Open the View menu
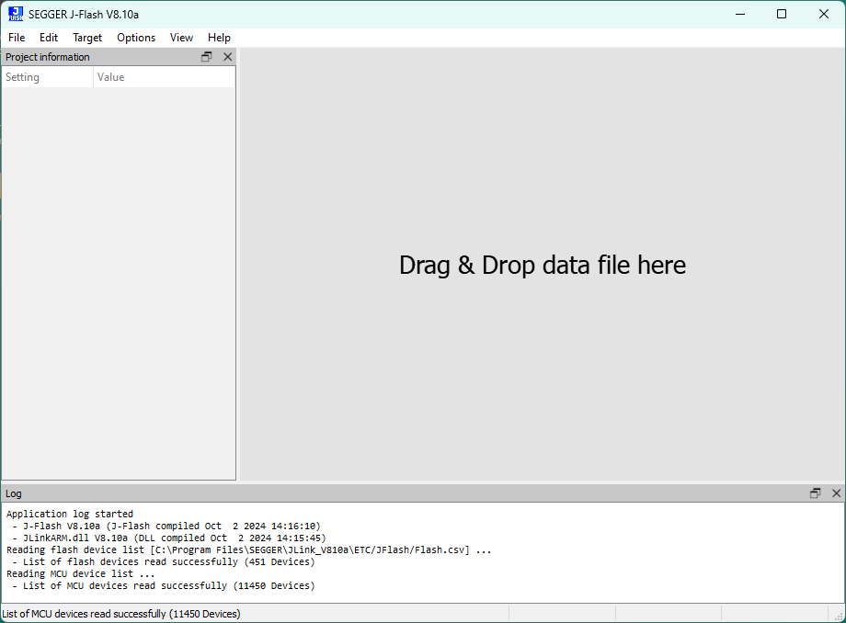Image resolution: width=846 pixels, height=623 pixels. [181, 38]
